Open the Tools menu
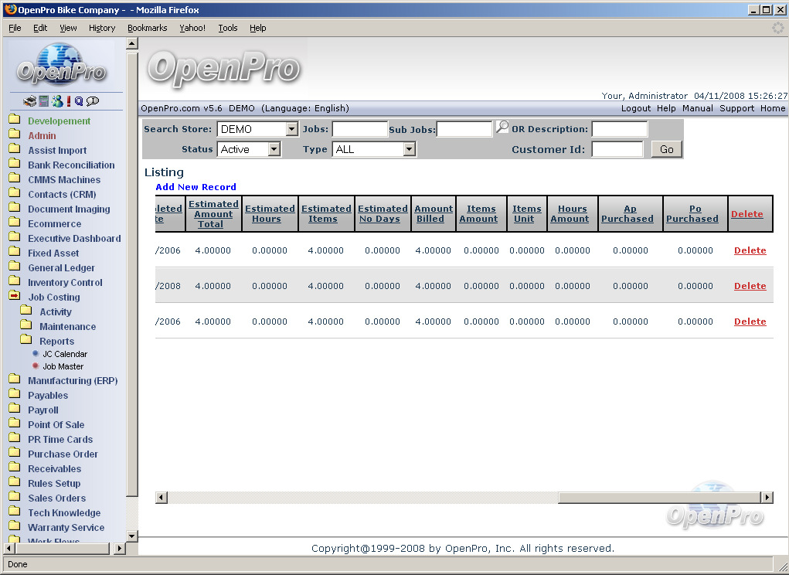The width and height of the screenshot is (789, 575). (228, 28)
